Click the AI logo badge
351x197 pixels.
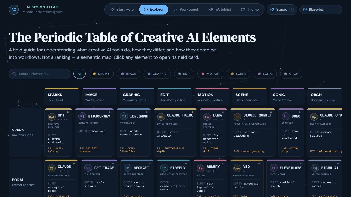[x=14, y=10]
